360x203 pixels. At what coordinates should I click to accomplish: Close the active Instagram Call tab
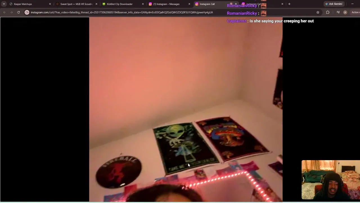[x=236, y=4]
